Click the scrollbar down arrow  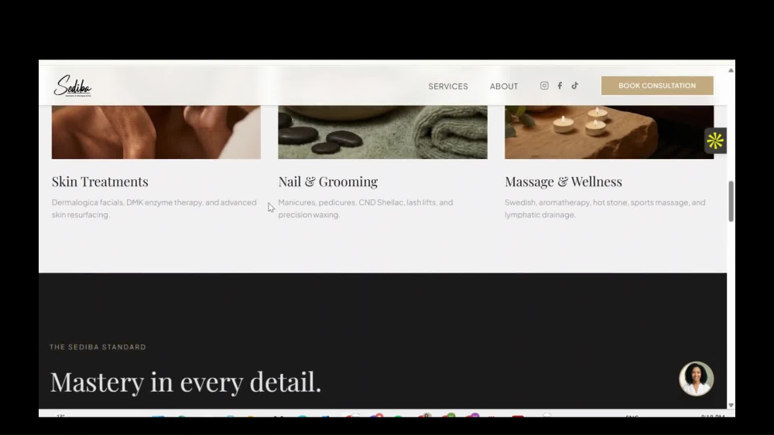click(x=731, y=405)
